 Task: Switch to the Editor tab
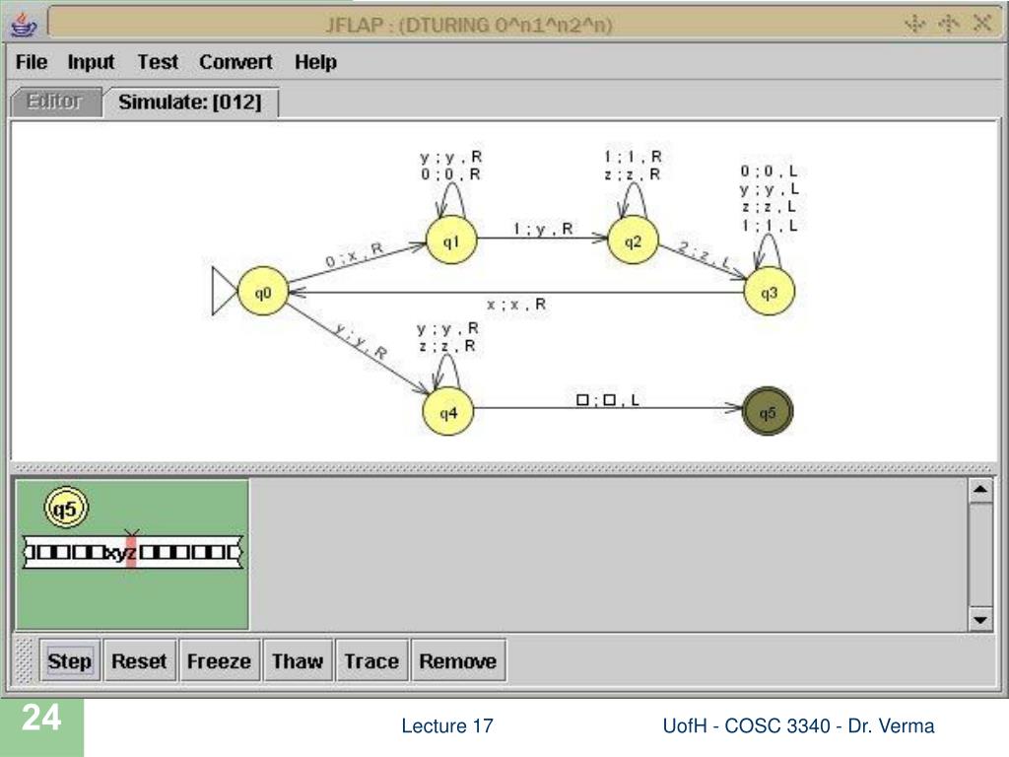click(56, 102)
